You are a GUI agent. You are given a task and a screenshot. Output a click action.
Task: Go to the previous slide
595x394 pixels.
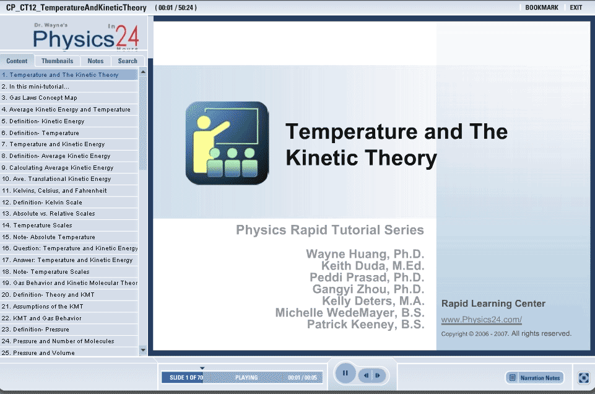click(367, 375)
